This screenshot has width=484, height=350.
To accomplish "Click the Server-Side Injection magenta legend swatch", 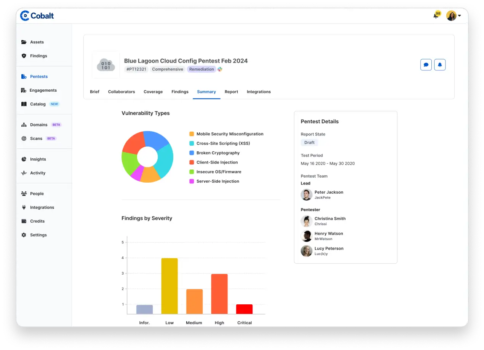I will click(192, 181).
